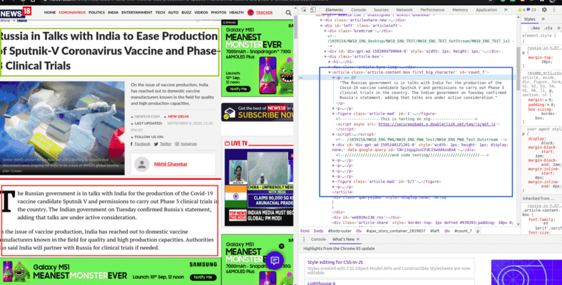Click author avatar beside Nikhil Ghanekar
This screenshot has width=562, height=285.
(142, 164)
